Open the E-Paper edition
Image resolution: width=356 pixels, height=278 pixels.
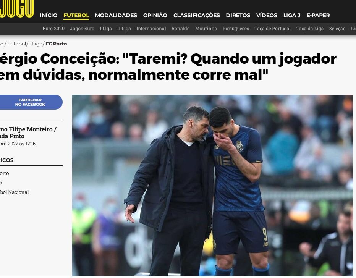[318, 15]
